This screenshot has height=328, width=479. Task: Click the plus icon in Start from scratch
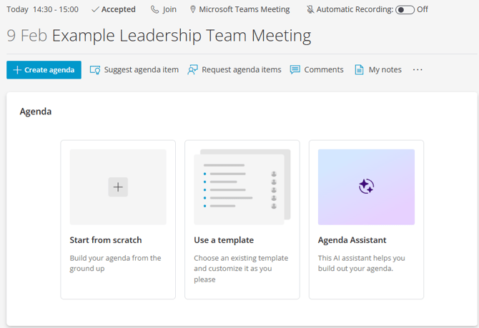pyautogui.click(x=118, y=187)
